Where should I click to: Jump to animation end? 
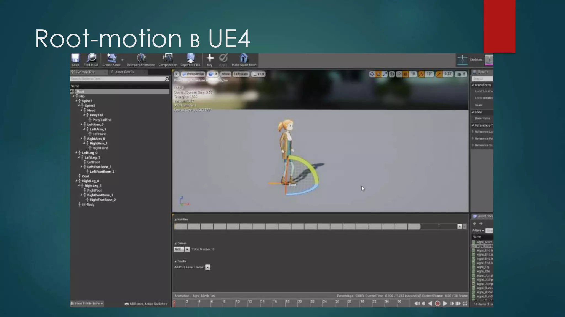[458, 304]
